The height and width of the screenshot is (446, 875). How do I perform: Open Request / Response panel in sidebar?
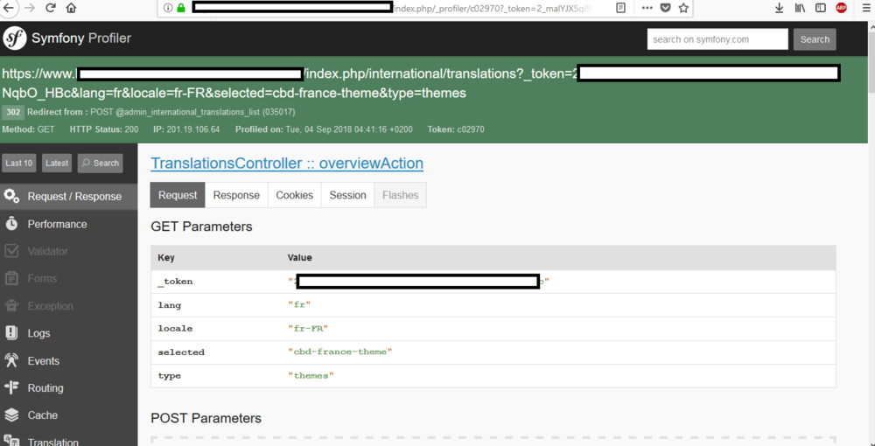68,196
